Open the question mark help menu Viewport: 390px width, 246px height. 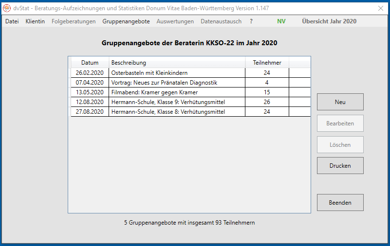[x=251, y=21]
